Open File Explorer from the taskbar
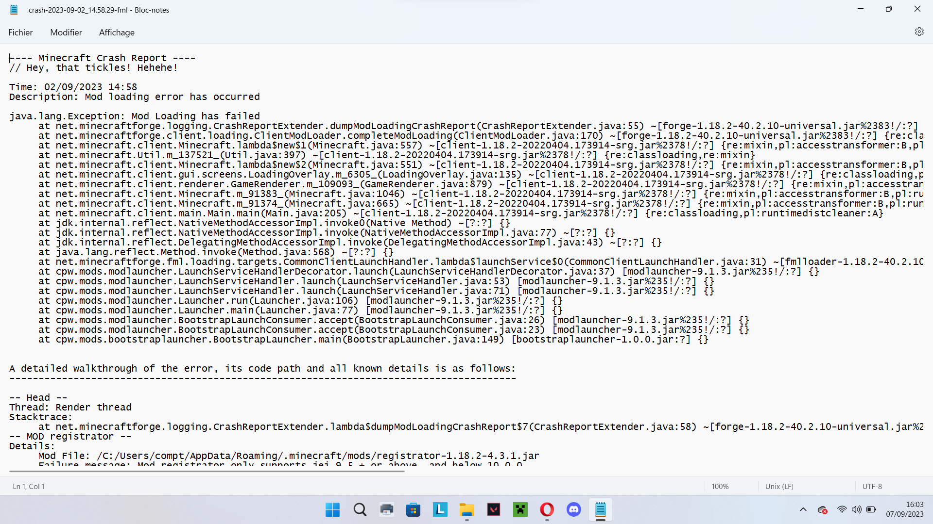The image size is (933, 524). click(467, 509)
